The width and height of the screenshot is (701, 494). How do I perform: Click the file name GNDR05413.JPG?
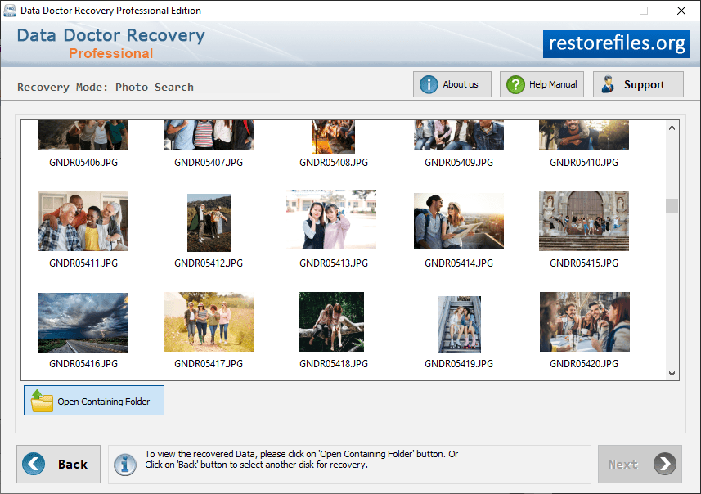pyautogui.click(x=334, y=263)
